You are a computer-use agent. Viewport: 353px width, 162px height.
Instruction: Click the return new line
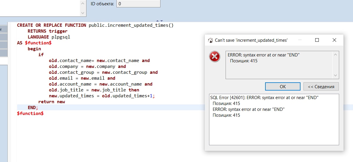52,102
